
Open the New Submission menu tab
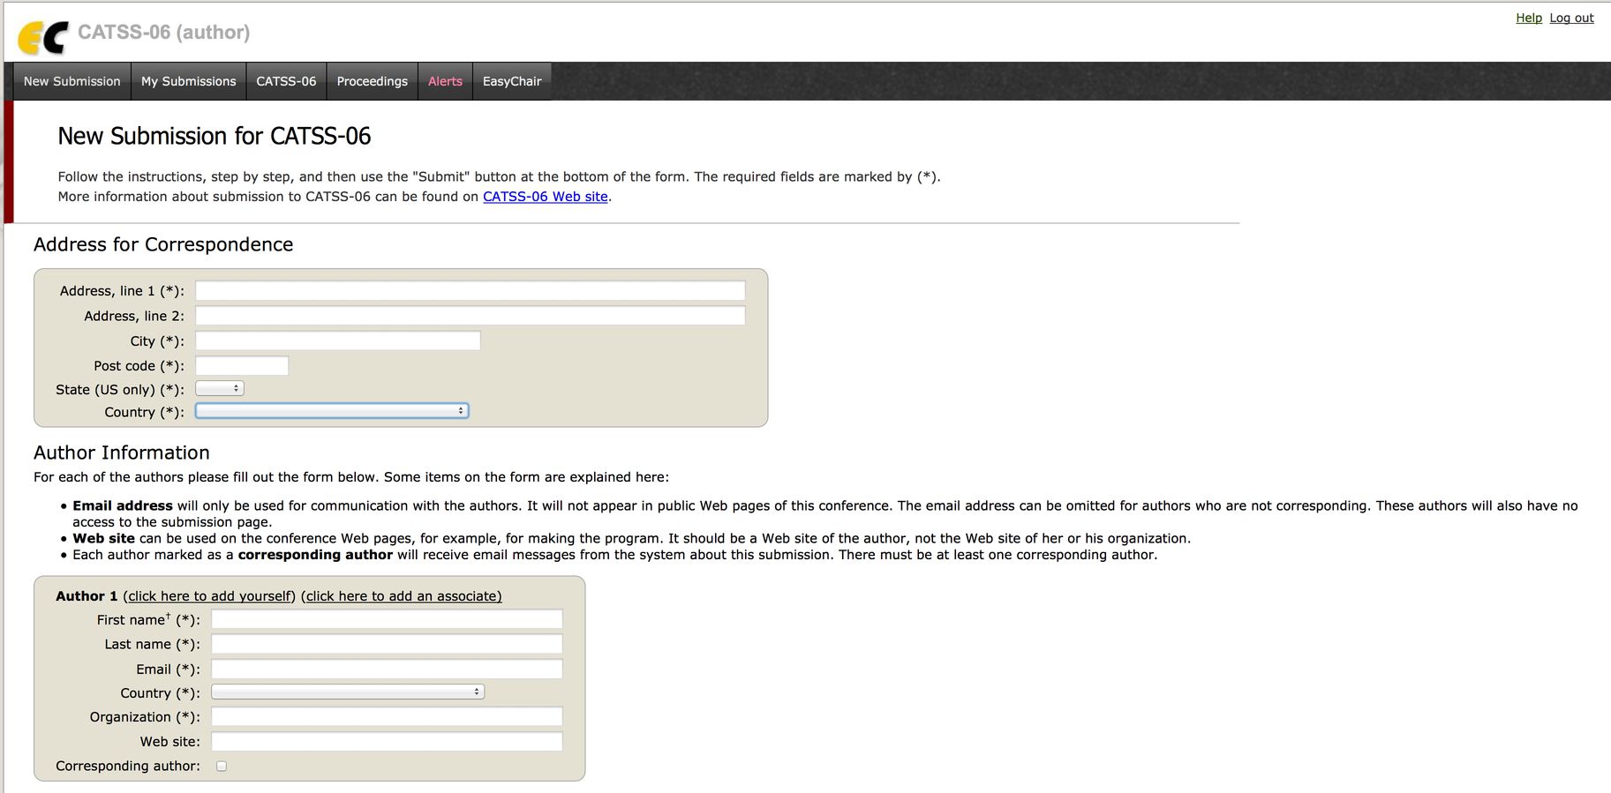[72, 81]
